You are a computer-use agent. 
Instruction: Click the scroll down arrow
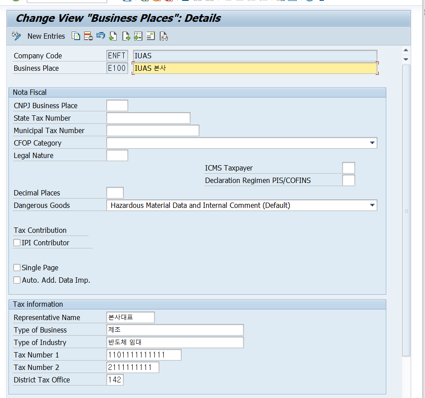coord(406,59)
